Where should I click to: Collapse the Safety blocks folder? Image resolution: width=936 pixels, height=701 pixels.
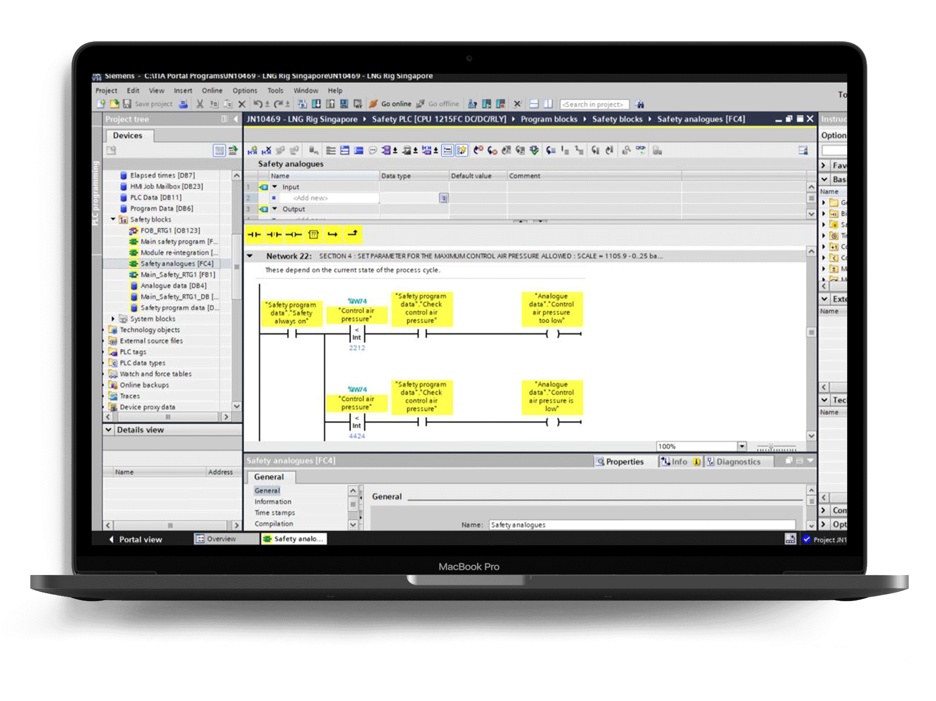click(113, 219)
